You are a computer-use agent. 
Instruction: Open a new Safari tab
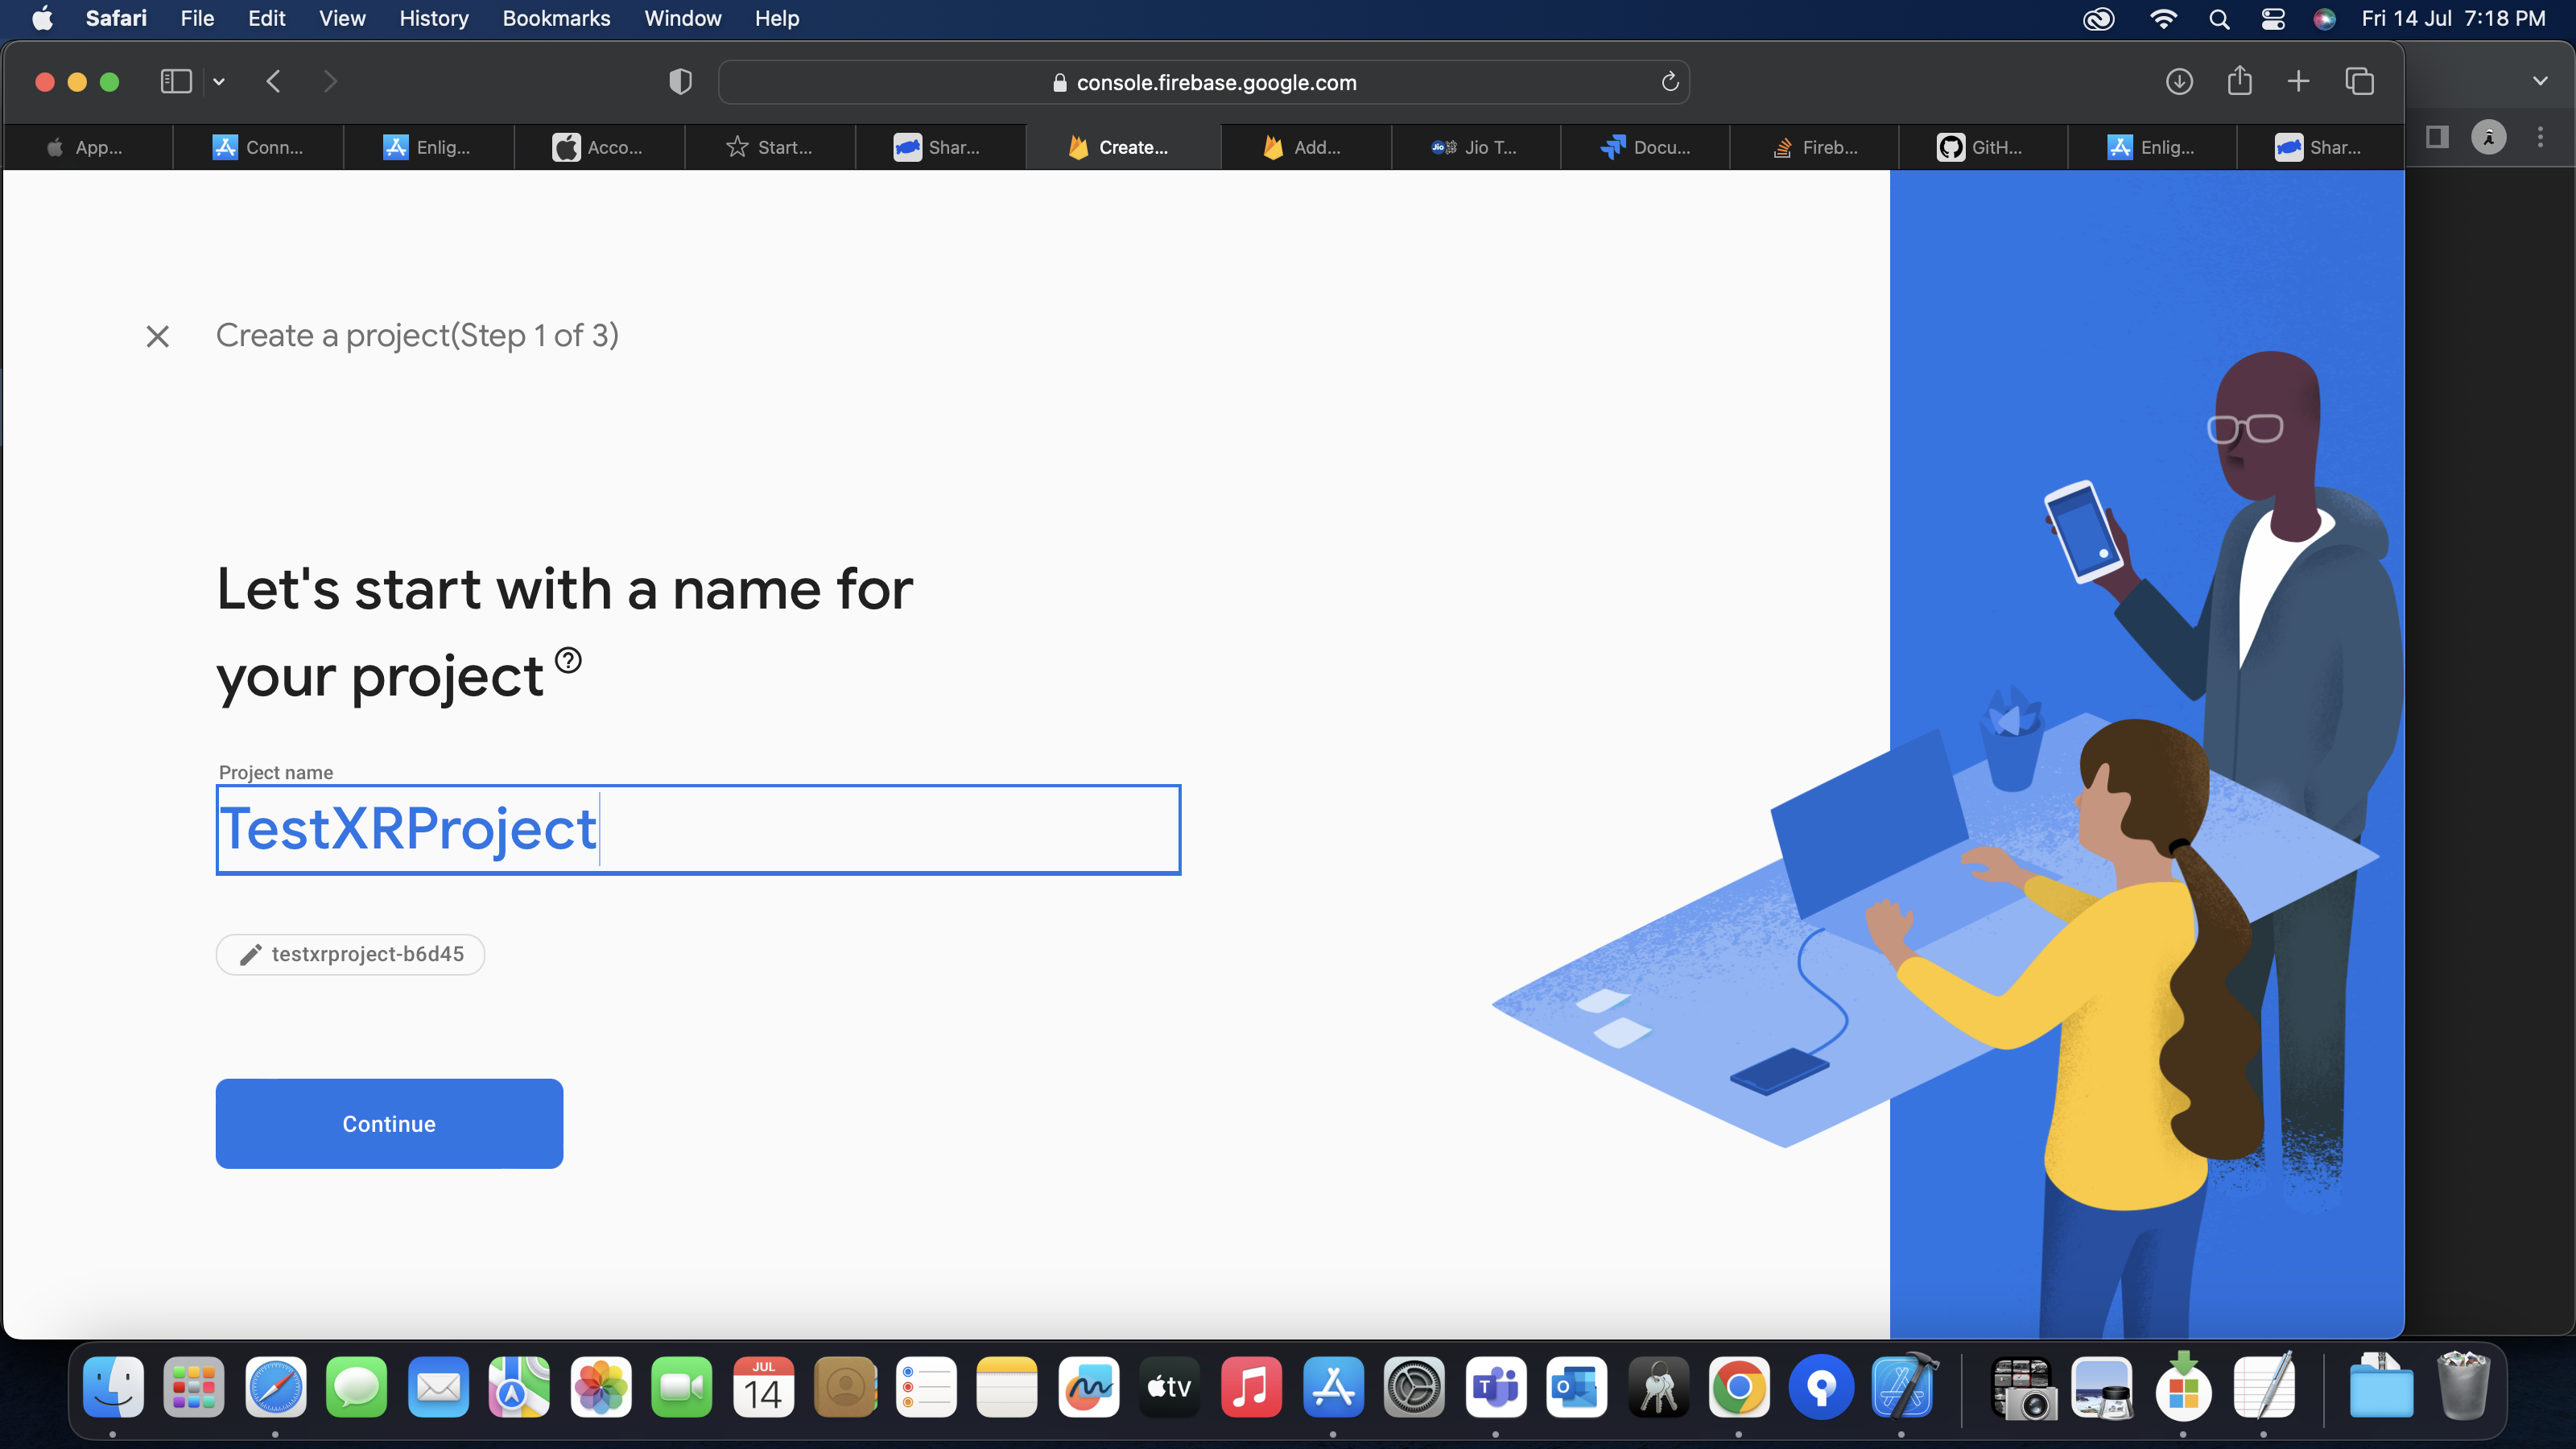(2298, 81)
